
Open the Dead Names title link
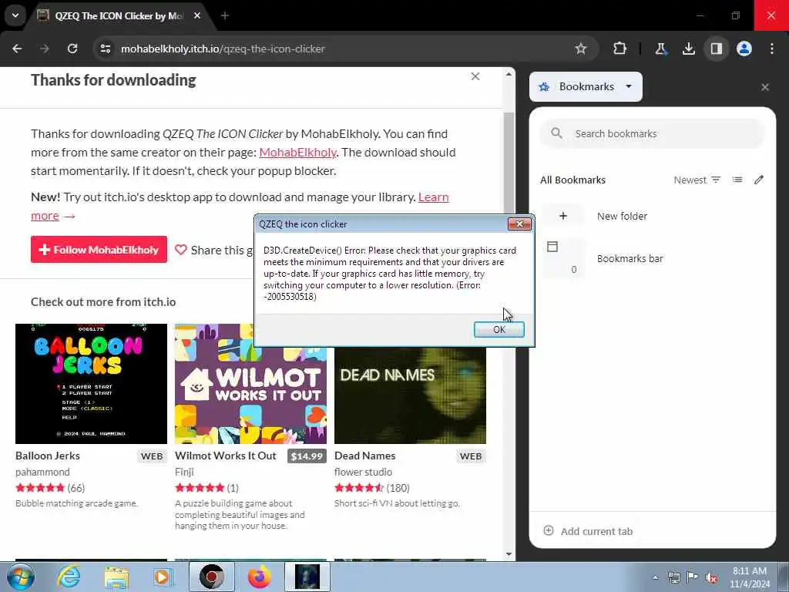coord(364,456)
